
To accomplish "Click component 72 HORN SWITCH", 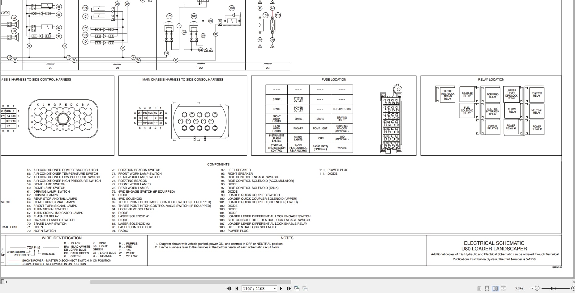I will 41,231.
